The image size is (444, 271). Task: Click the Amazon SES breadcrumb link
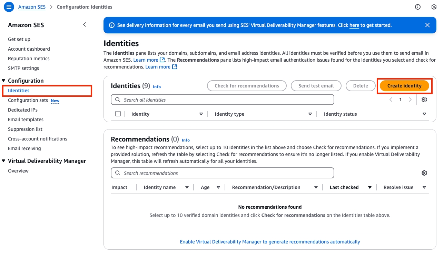point(32,7)
